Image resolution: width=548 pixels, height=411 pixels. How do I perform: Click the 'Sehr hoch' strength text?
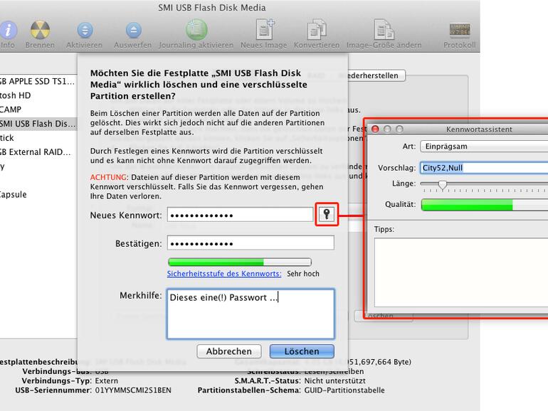(x=303, y=274)
